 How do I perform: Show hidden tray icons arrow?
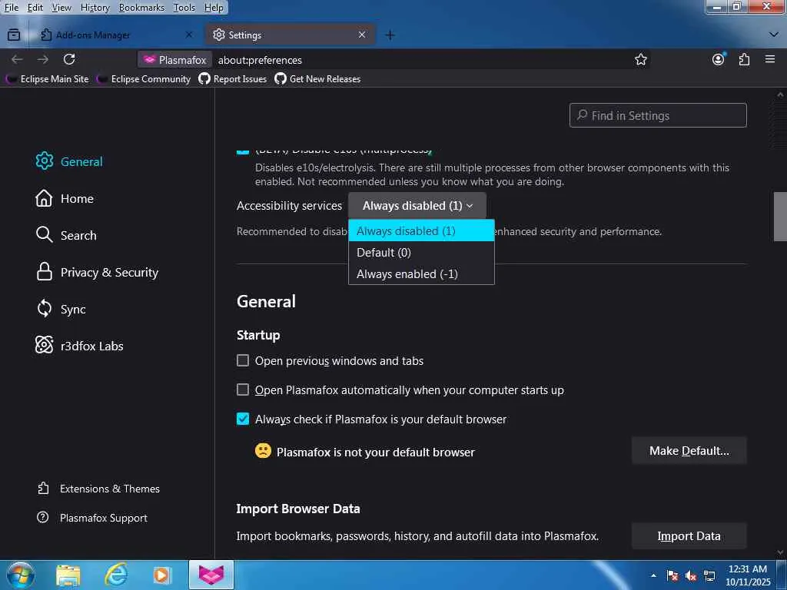[x=653, y=576]
